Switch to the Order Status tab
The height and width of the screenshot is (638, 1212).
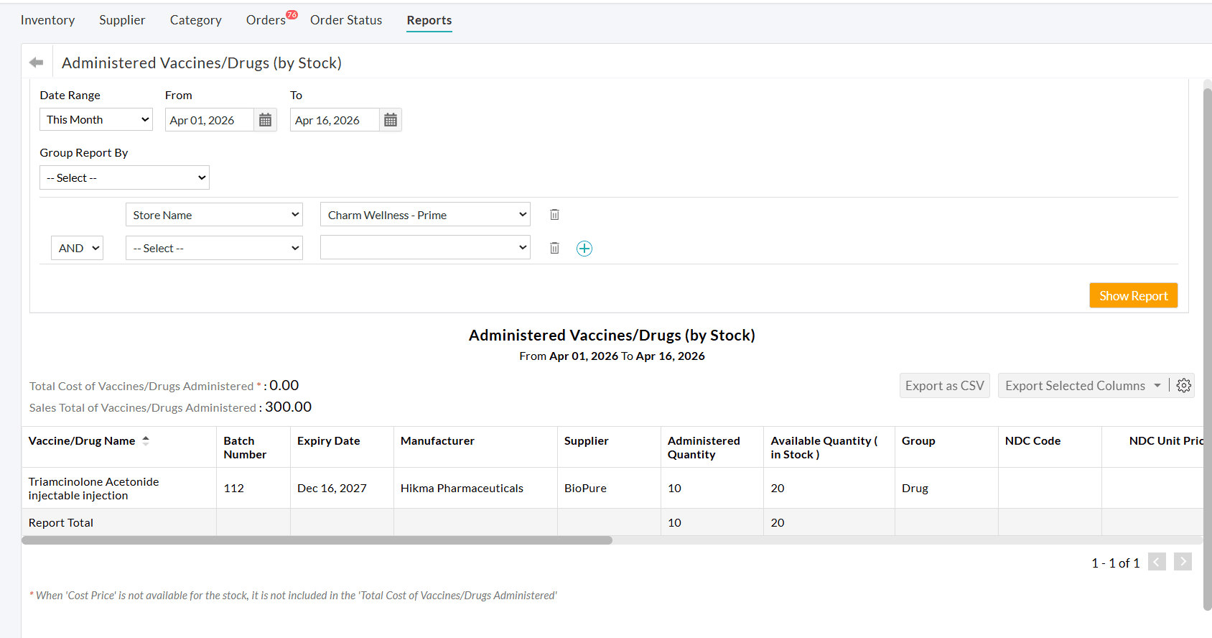(346, 20)
